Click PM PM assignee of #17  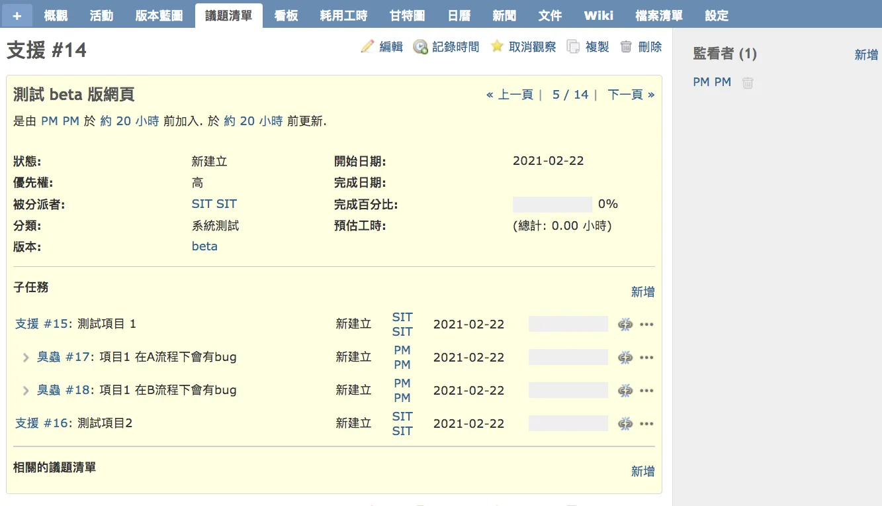click(x=402, y=358)
